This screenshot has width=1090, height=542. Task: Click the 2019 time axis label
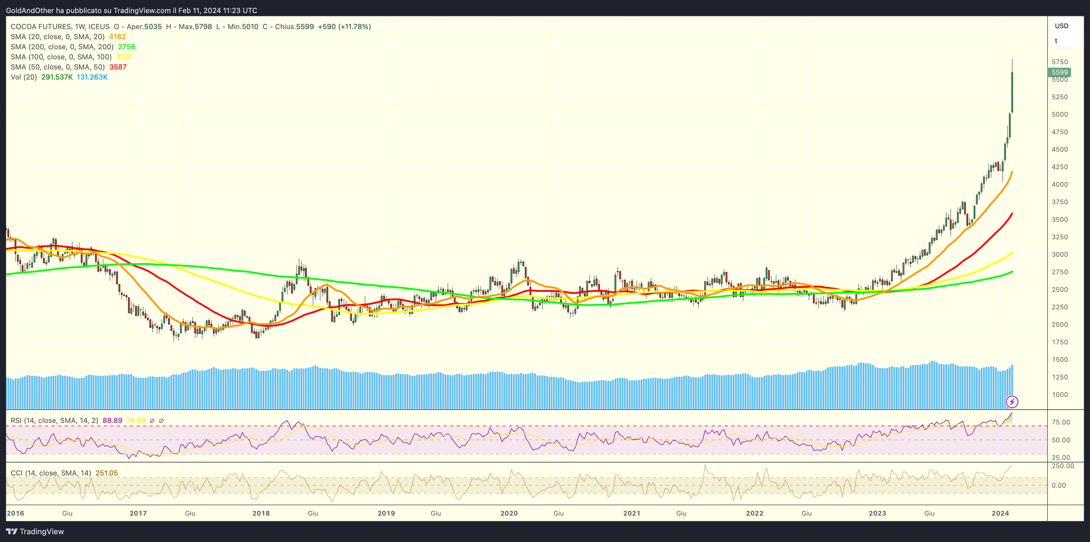[x=386, y=513]
